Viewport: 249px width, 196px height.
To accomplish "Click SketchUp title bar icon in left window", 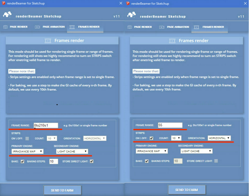I will click(3, 3).
